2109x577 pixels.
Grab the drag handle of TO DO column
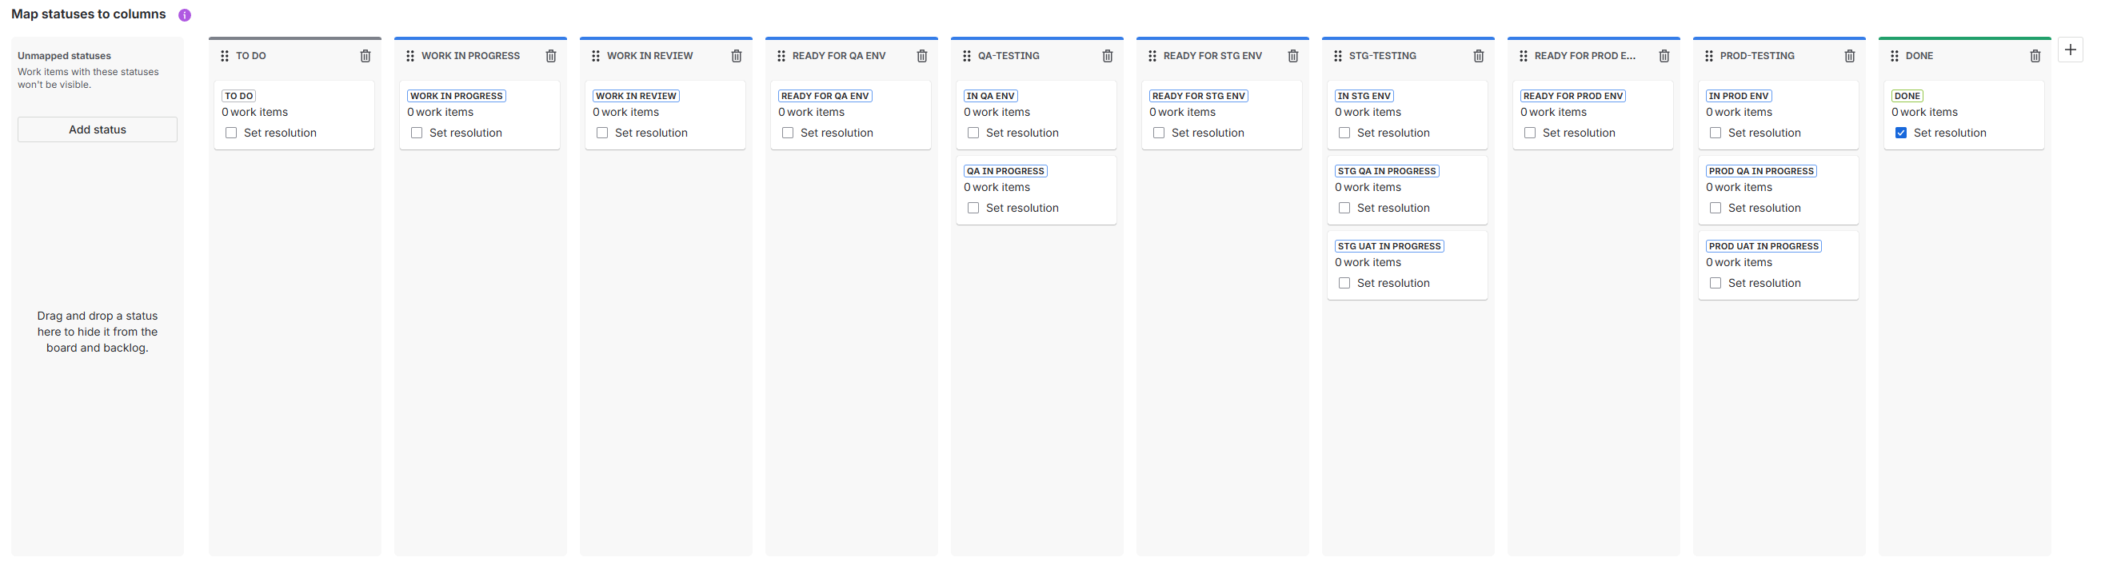226,56
